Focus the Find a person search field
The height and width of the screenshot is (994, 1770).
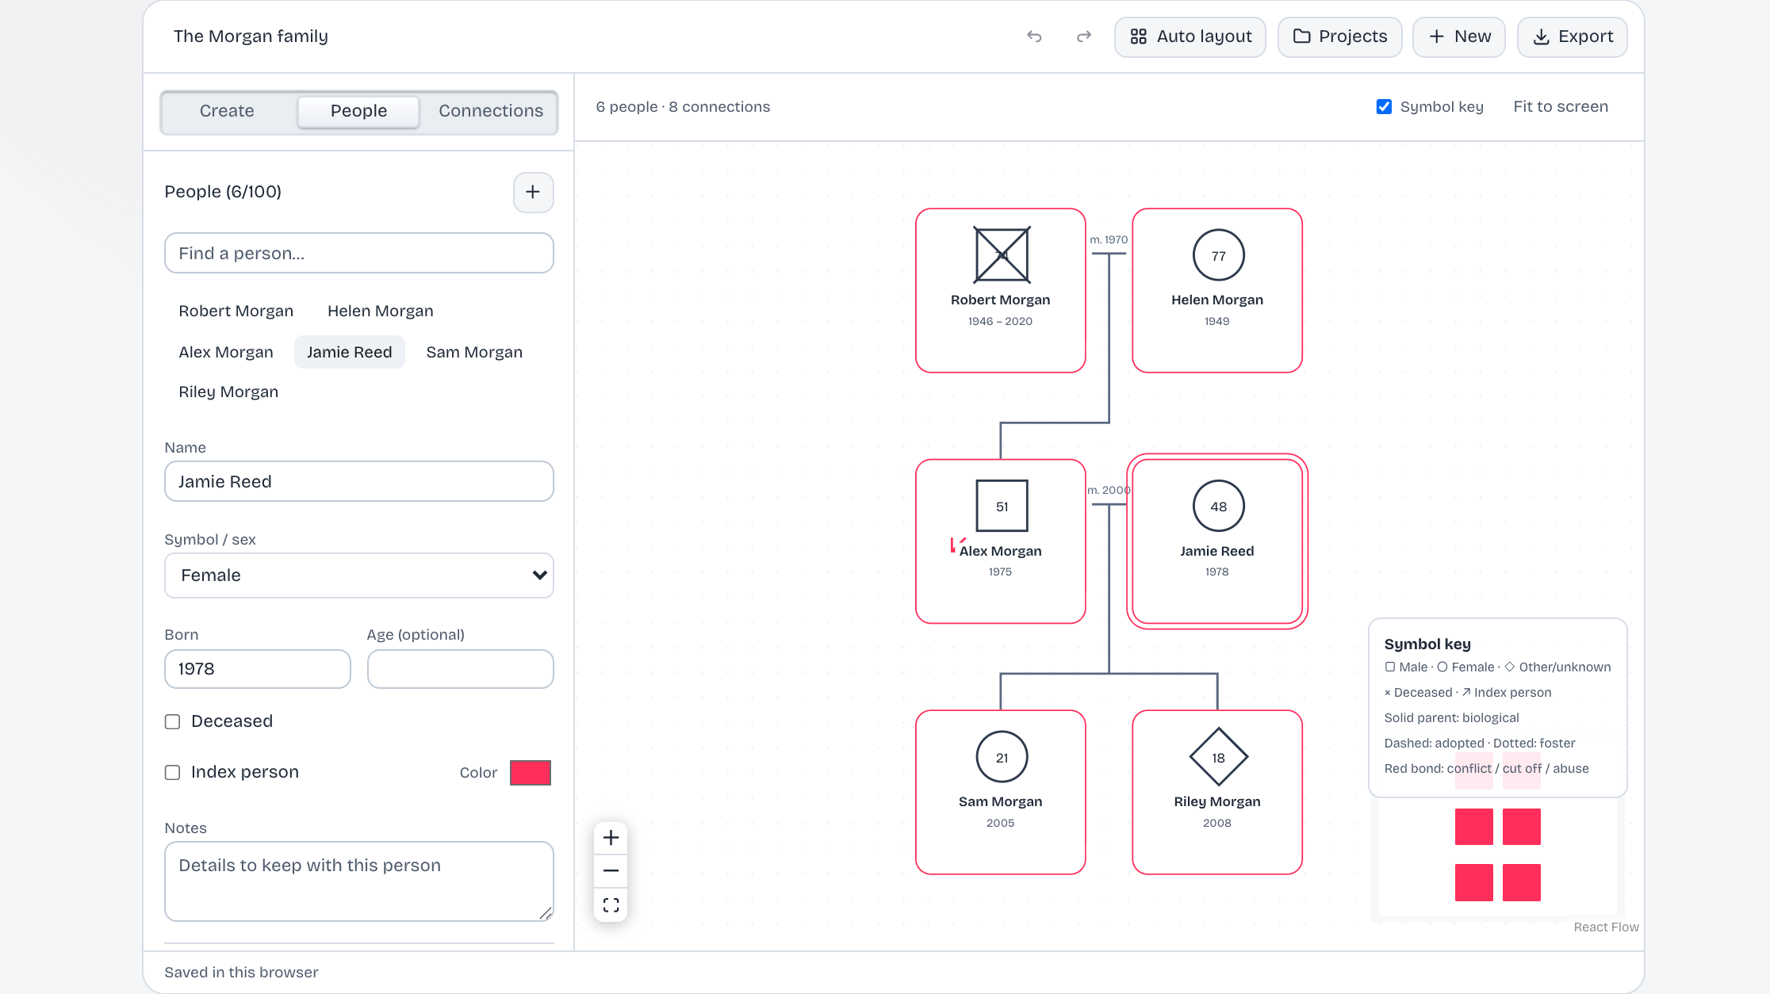pyautogui.click(x=358, y=254)
